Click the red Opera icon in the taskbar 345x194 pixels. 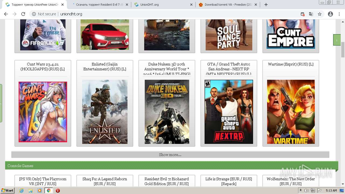pyautogui.click(x=58, y=190)
